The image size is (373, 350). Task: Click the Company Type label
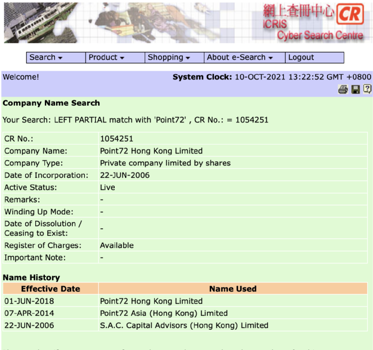click(x=33, y=163)
